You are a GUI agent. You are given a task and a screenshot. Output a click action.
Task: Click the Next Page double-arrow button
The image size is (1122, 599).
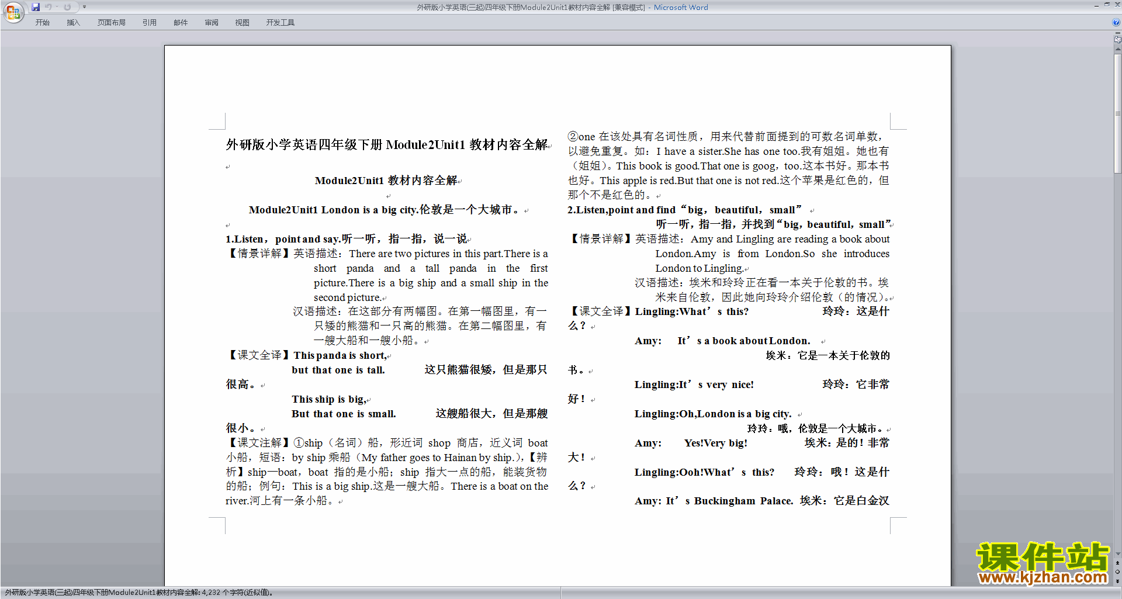pyautogui.click(x=1117, y=581)
